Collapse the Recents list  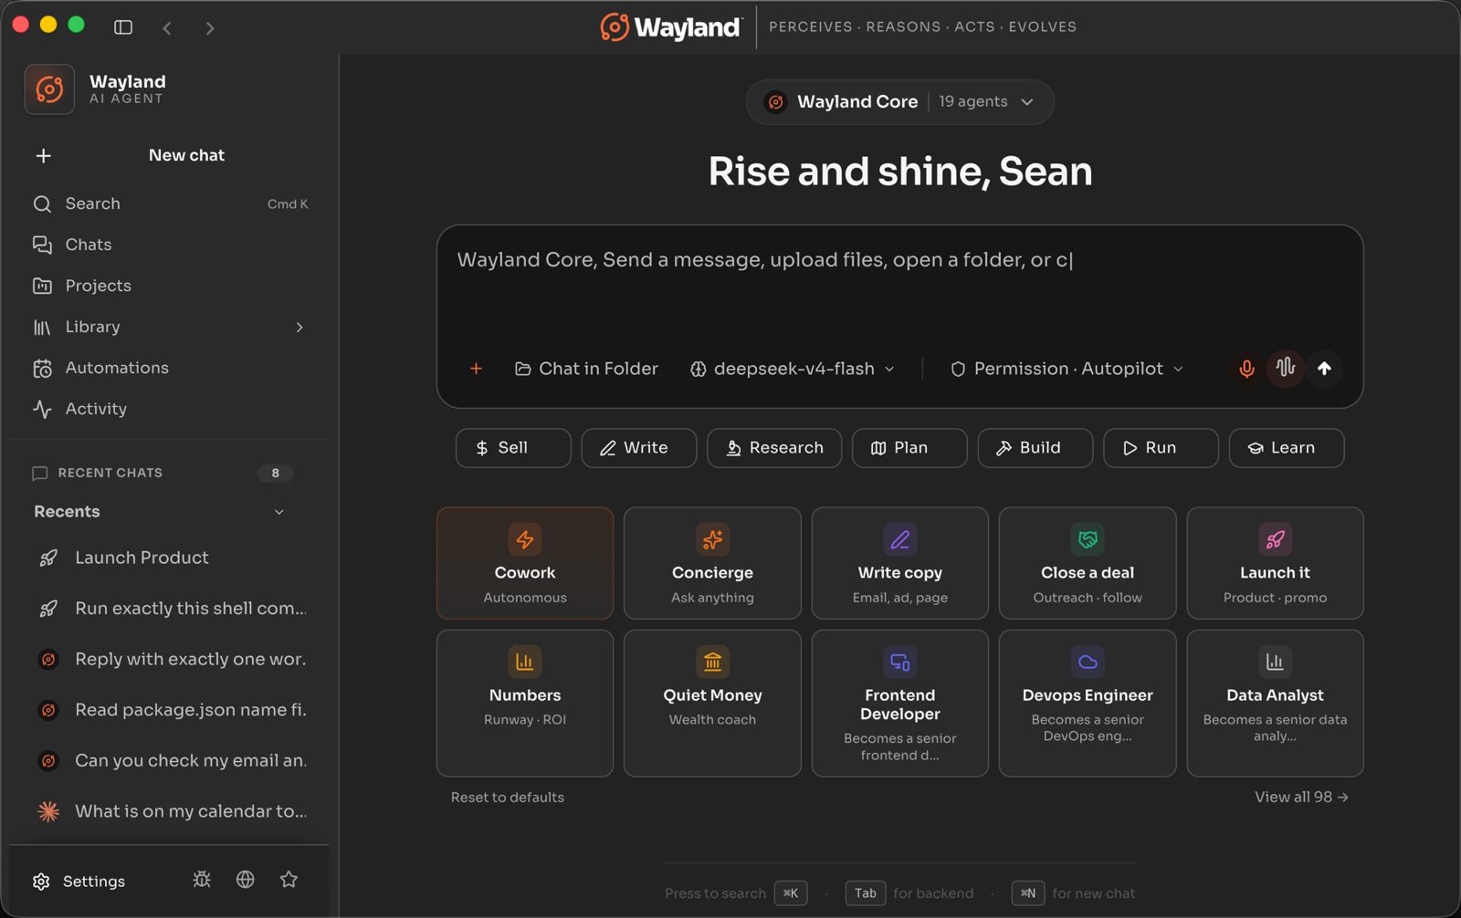click(x=279, y=512)
